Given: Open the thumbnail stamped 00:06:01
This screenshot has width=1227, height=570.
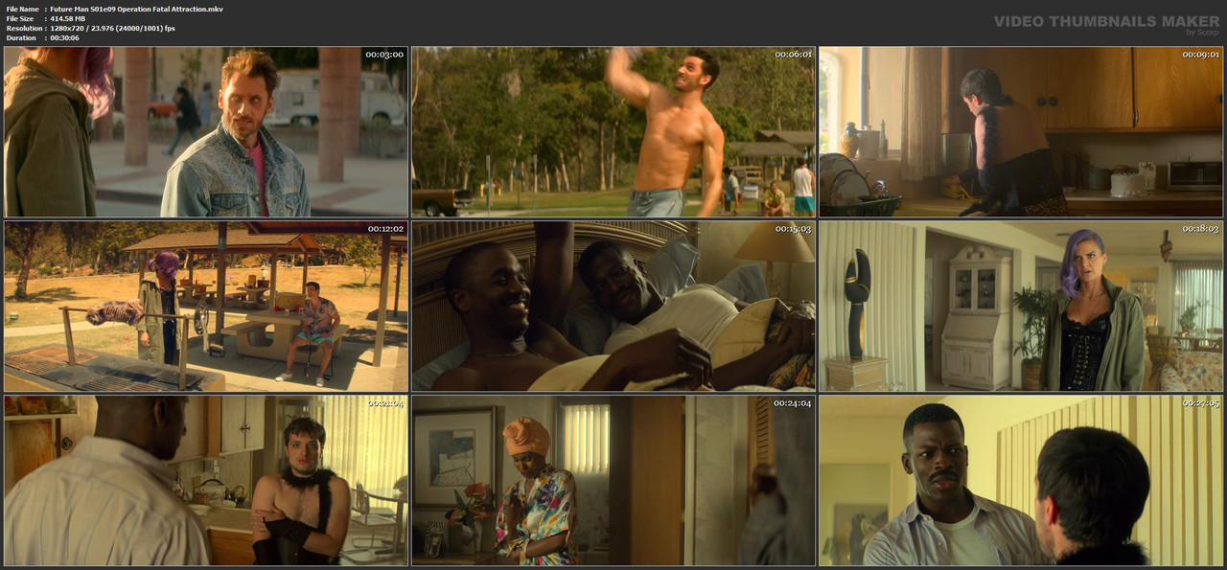Looking at the screenshot, I should pos(613,132).
